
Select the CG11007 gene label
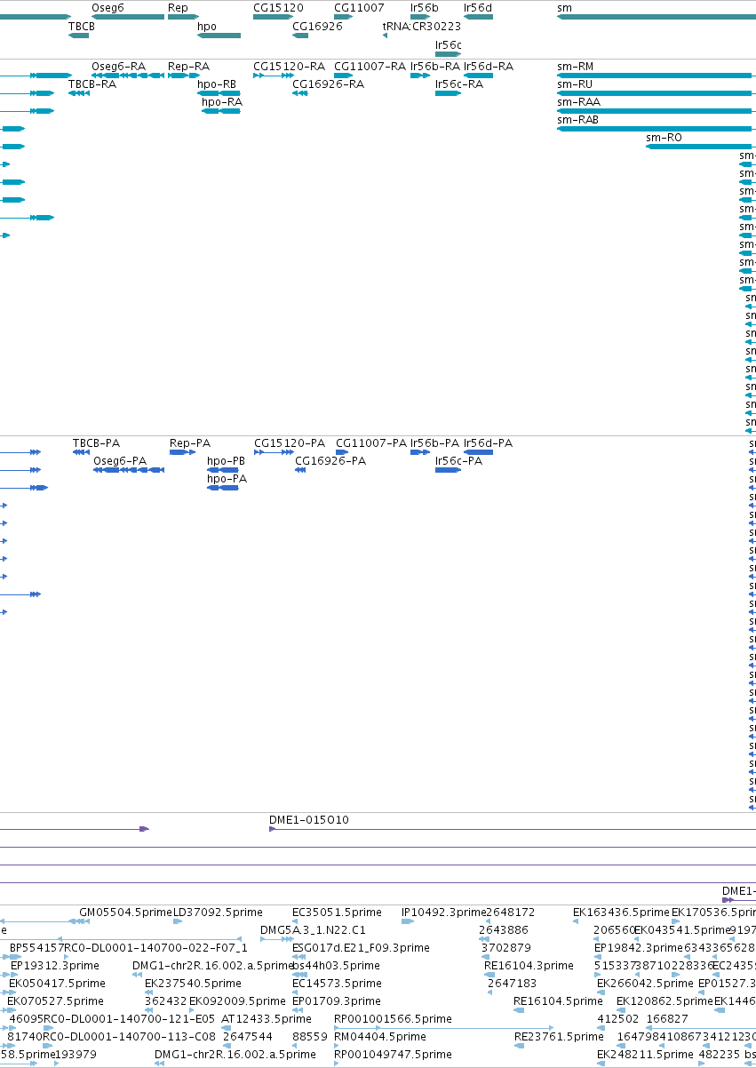pyautogui.click(x=359, y=7)
